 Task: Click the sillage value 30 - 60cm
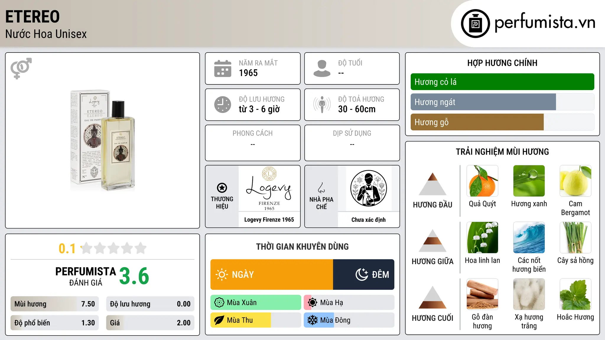coord(357,109)
